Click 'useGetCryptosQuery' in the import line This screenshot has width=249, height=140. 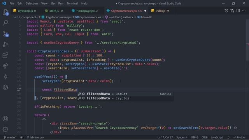(61, 43)
